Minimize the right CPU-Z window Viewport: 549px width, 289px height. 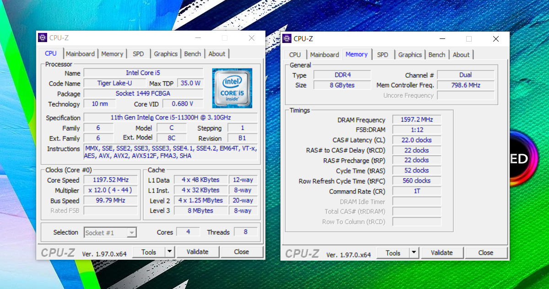point(442,39)
